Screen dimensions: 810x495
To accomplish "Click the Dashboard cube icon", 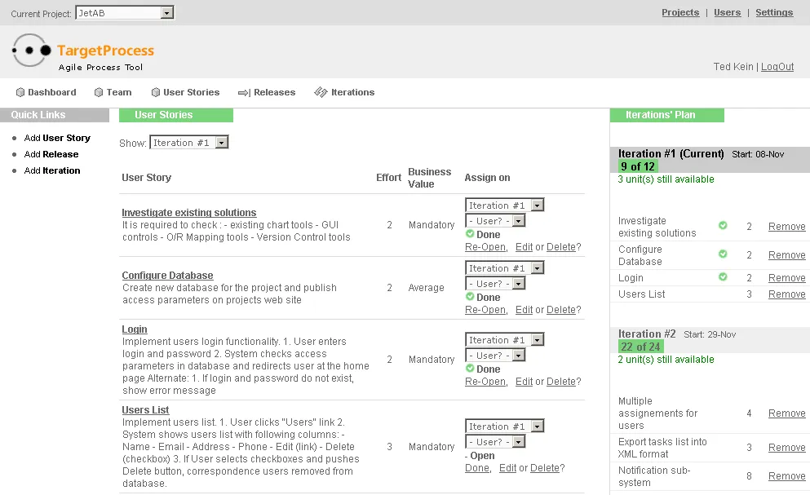I will tap(20, 92).
